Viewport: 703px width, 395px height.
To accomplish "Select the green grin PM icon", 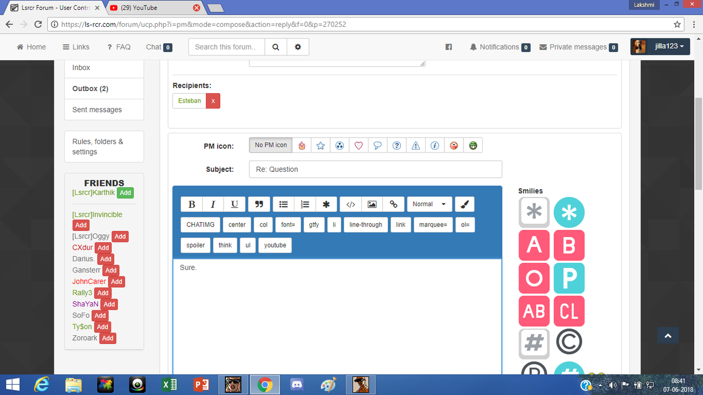I will (473, 145).
